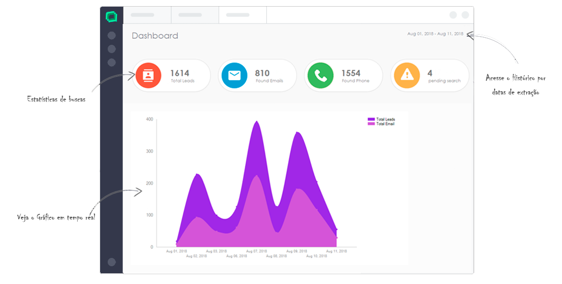Click the Aug 10, 2018 axis label

coord(316,256)
